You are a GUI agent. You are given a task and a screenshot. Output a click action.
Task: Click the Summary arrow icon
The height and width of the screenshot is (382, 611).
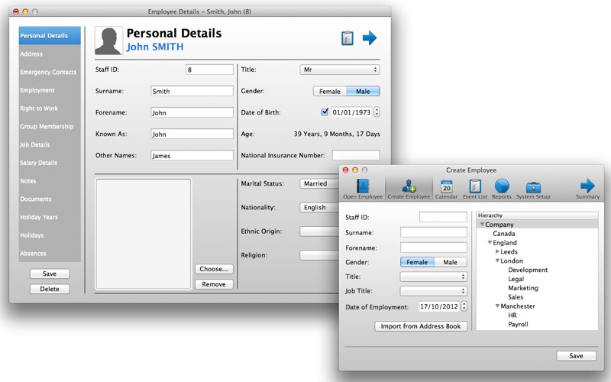[587, 189]
